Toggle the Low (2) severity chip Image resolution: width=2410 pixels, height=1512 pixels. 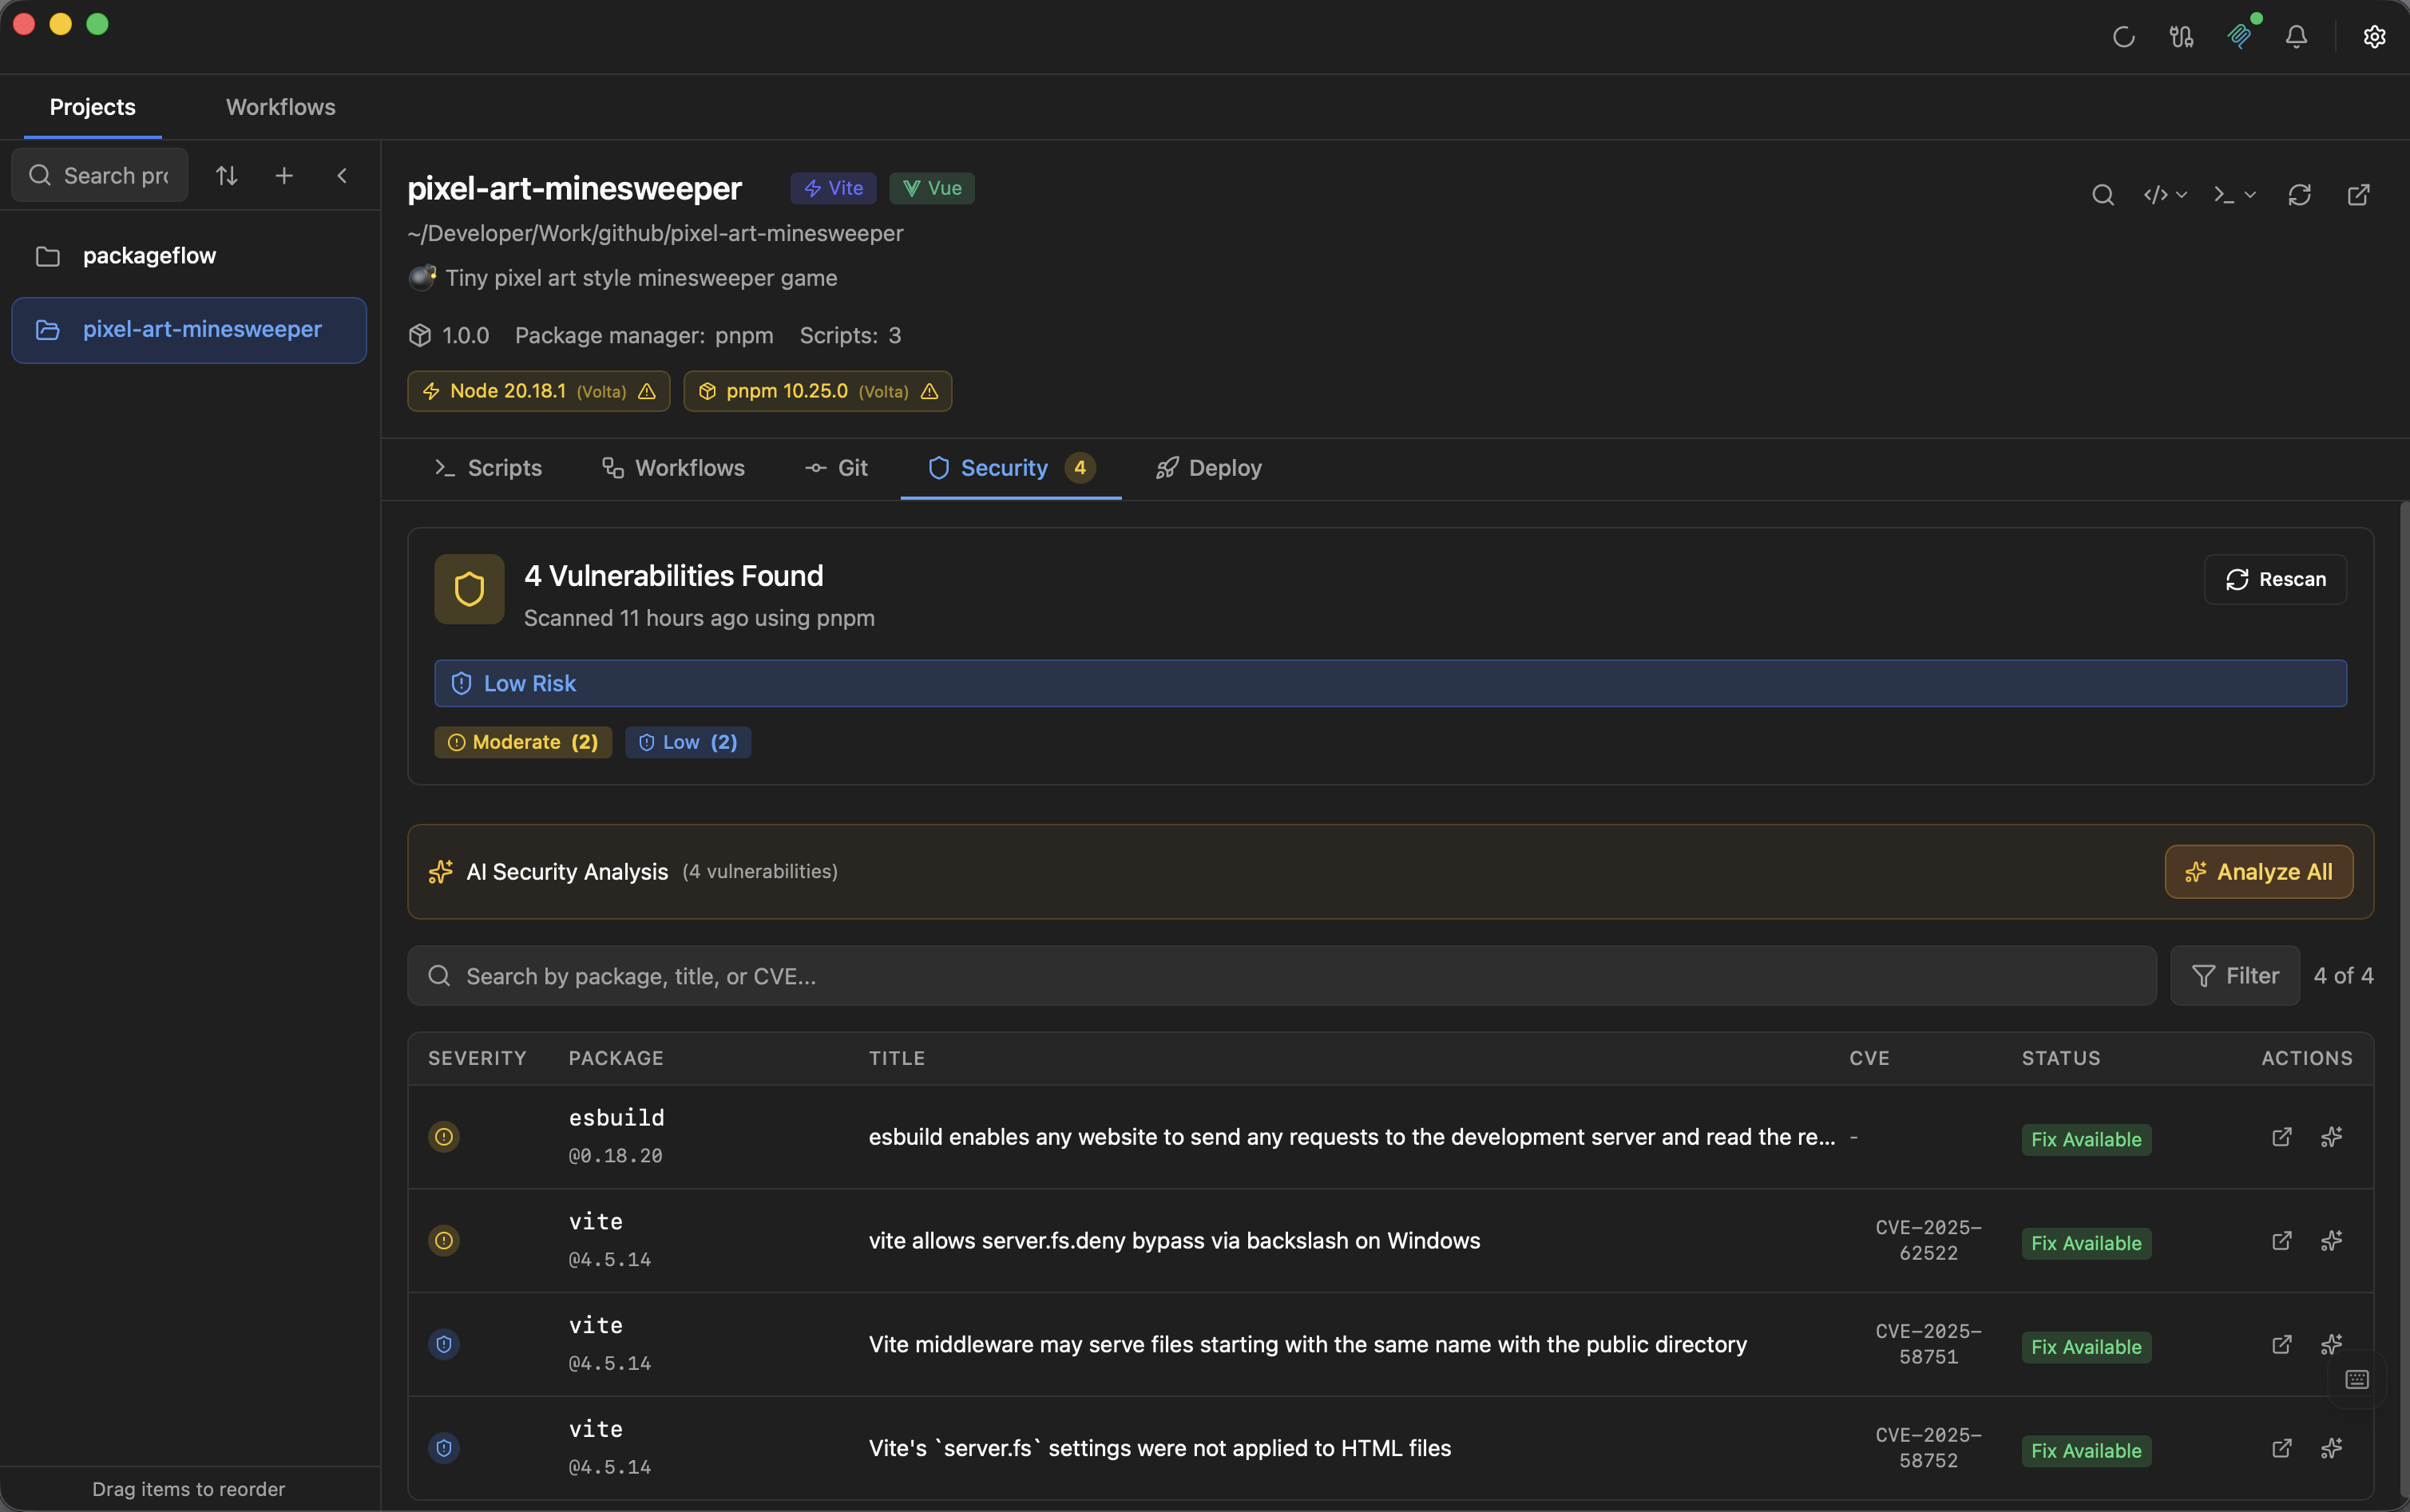[x=688, y=742]
